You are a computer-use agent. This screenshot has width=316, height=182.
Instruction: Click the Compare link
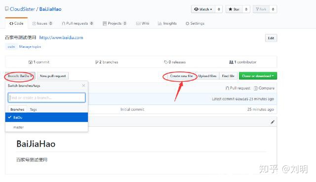pyautogui.click(x=264, y=88)
